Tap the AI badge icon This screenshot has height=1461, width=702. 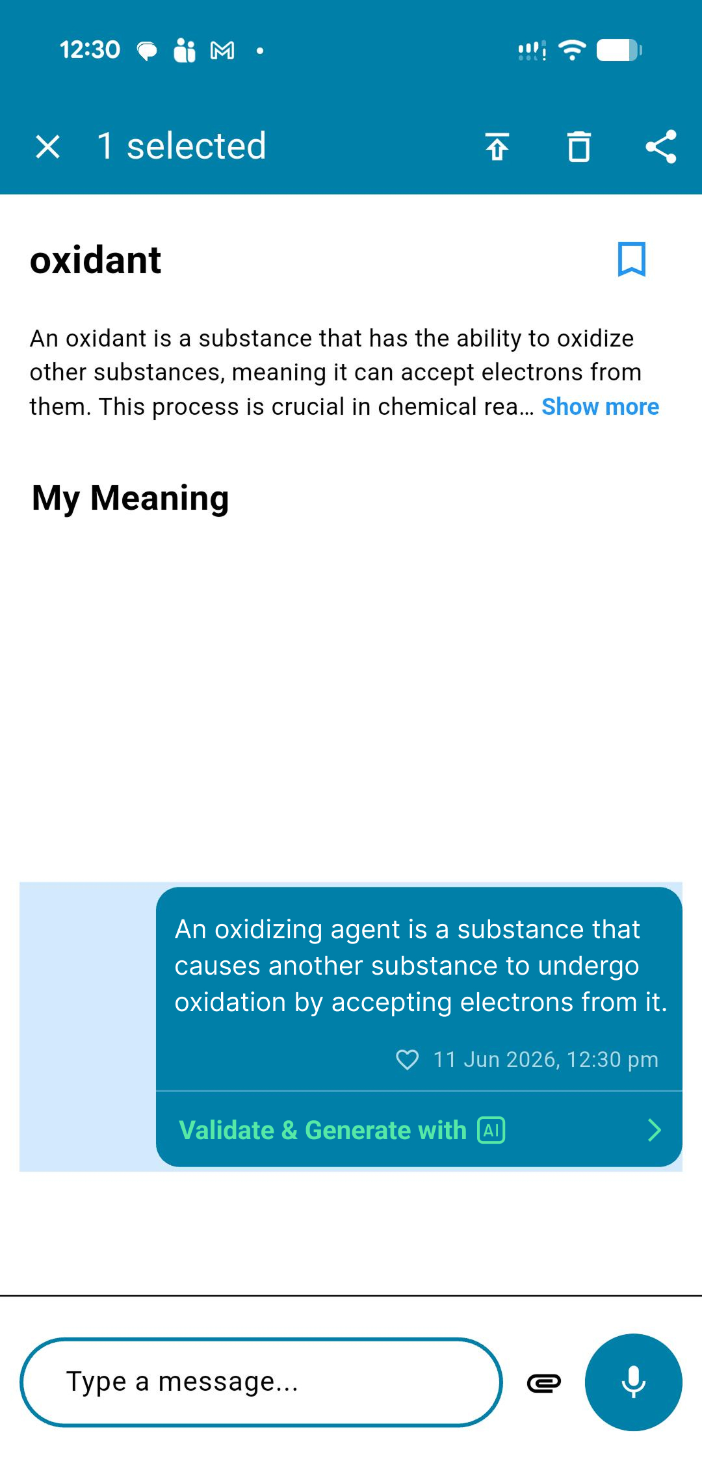pos(491,1130)
